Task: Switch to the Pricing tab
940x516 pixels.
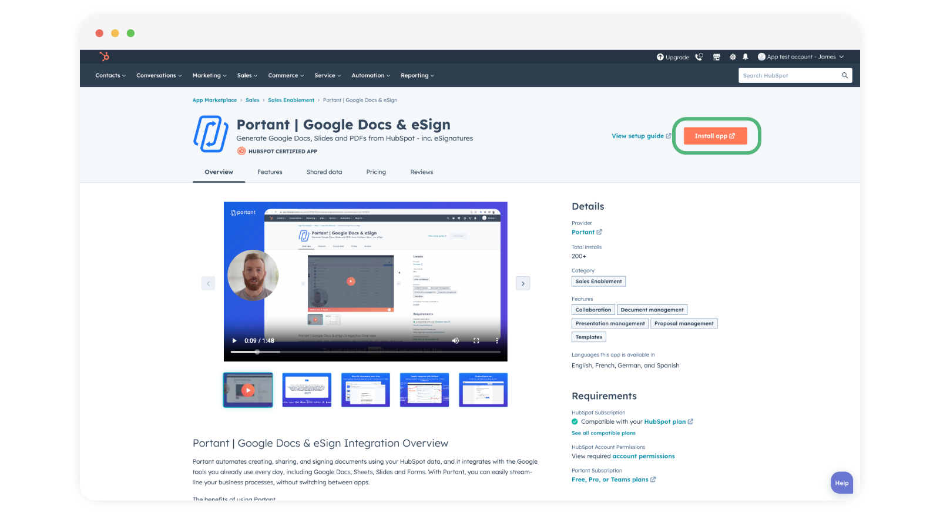Action: coord(376,172)
